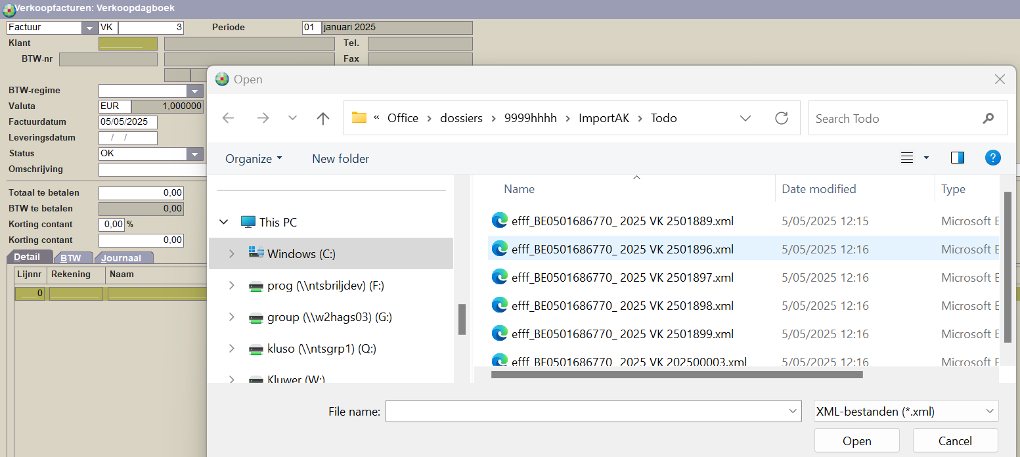Select the Windows (C:) drive
Screen dimensions: 1020x457
(x=301, y=253)
